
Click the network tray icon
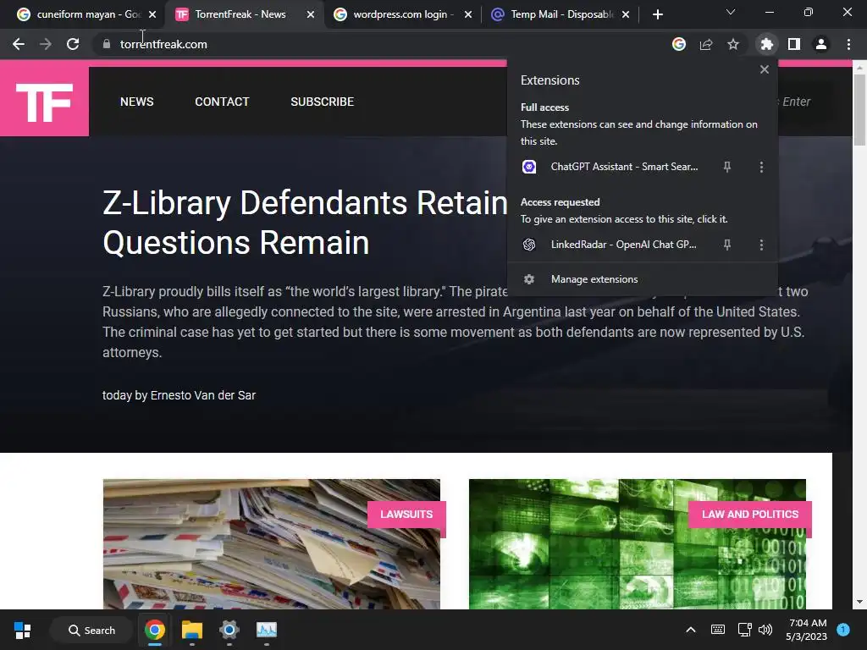[744, 630]
